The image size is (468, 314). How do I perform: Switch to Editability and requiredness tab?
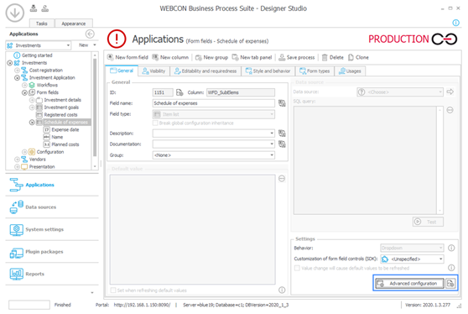click(x=205, y=71)
